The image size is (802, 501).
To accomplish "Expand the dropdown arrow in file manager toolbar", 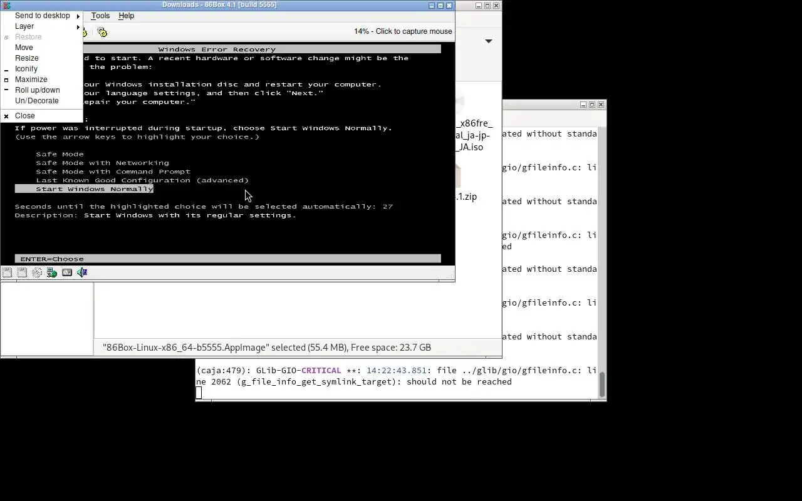I will point(489,41).
